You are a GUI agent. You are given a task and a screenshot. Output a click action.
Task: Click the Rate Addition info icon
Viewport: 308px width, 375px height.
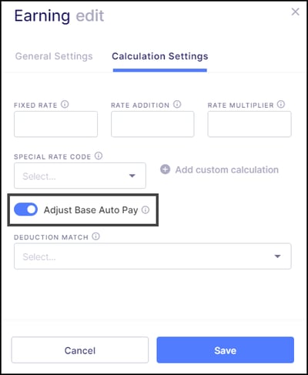pos(177,104)
